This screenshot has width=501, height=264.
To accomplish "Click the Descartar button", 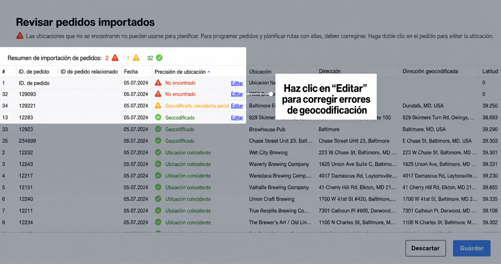I will click(x=426, y=248).
